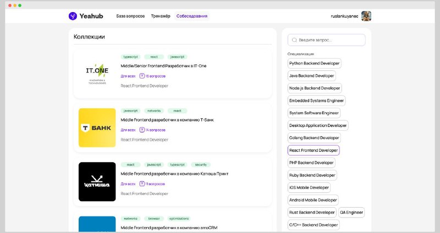
Task: Open the Т-Банк yellow logo thumbnail
Action: tap(97, 128)
